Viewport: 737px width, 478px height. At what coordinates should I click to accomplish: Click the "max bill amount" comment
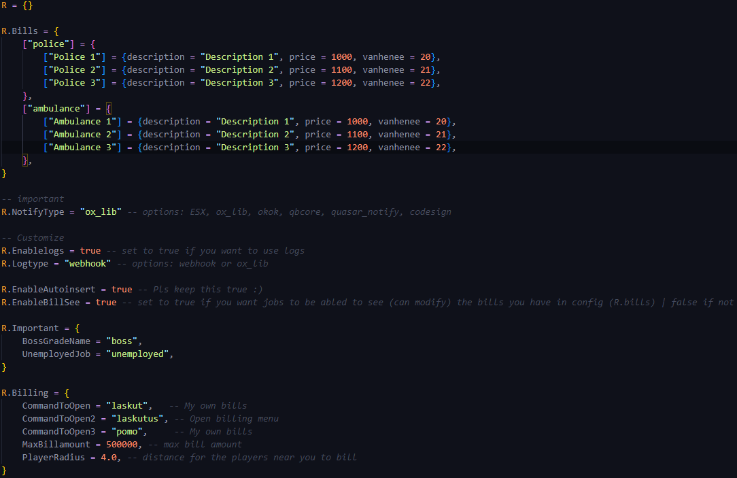click(195, 445)
